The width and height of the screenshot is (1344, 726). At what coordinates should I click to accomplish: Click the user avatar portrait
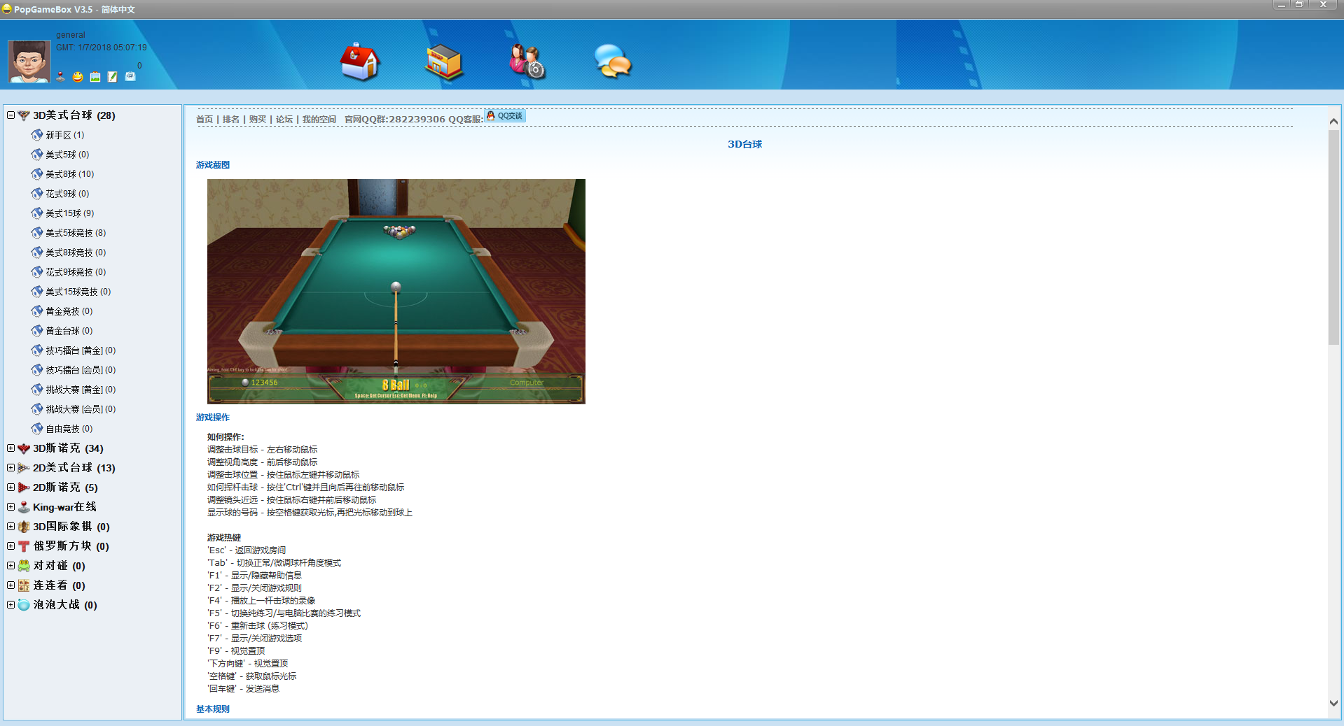pos(29,62)
